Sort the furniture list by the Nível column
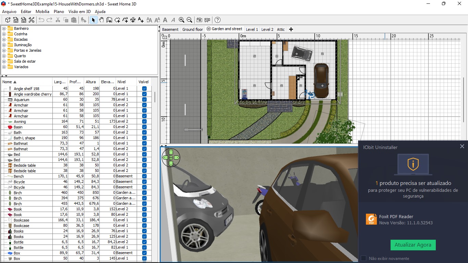This screenshot has height=263, width=468. [x=122, y=82]
